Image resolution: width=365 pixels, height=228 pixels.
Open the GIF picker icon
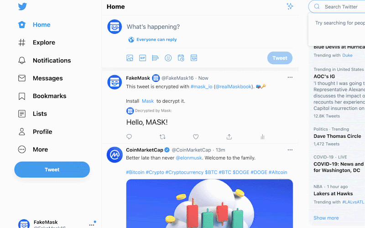coord(142,58)
